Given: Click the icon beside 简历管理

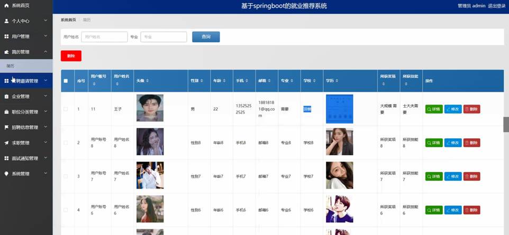Looking at the screenshot, I should tap(6, 52).
